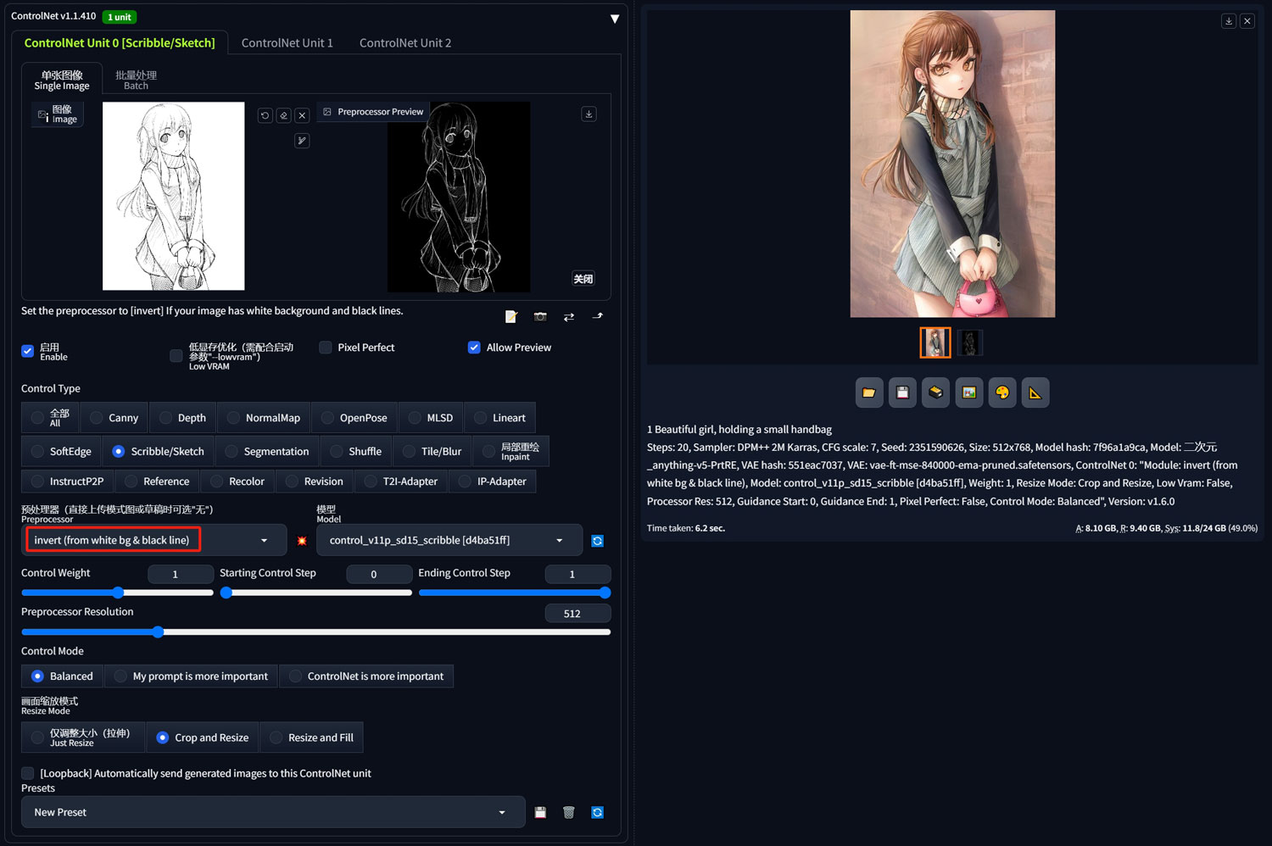Click the camera webcam icon
Screen dimensions: 1272x846
(x=540, y=316)
